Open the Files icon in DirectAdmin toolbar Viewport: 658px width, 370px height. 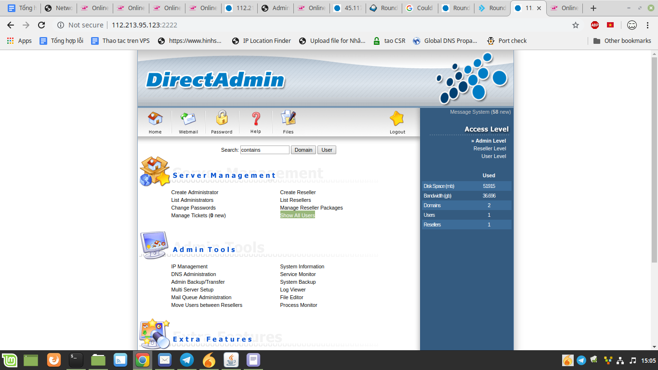click(x=288, y=119)
